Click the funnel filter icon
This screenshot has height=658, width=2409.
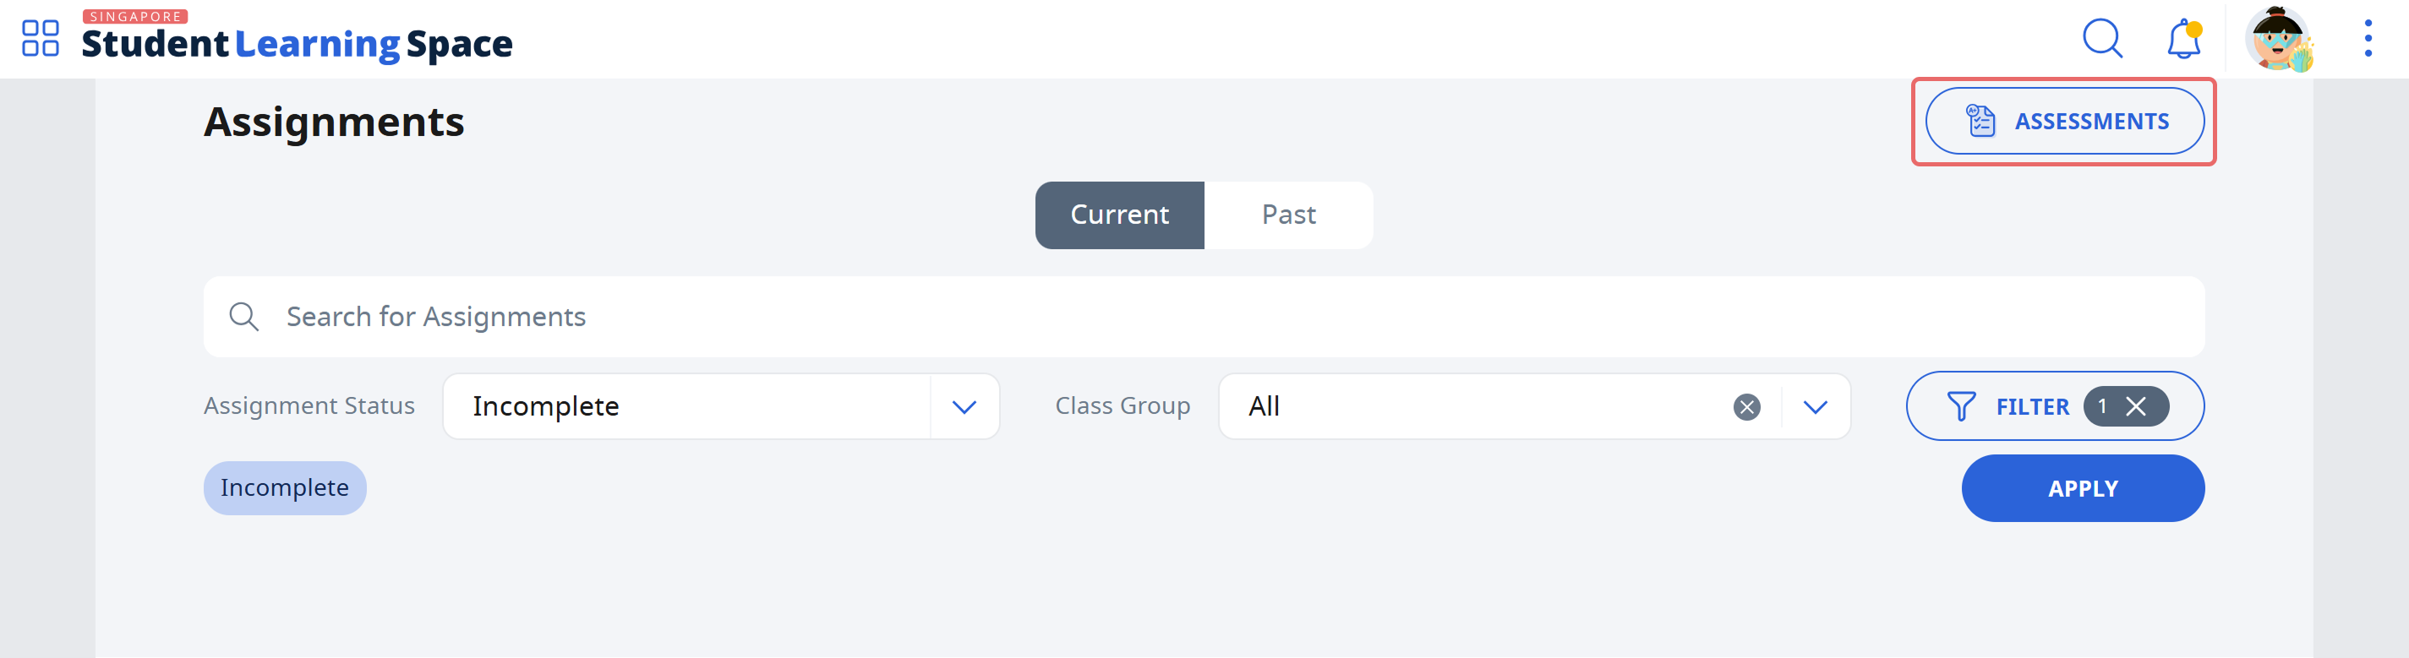(x=1961, y=406)
